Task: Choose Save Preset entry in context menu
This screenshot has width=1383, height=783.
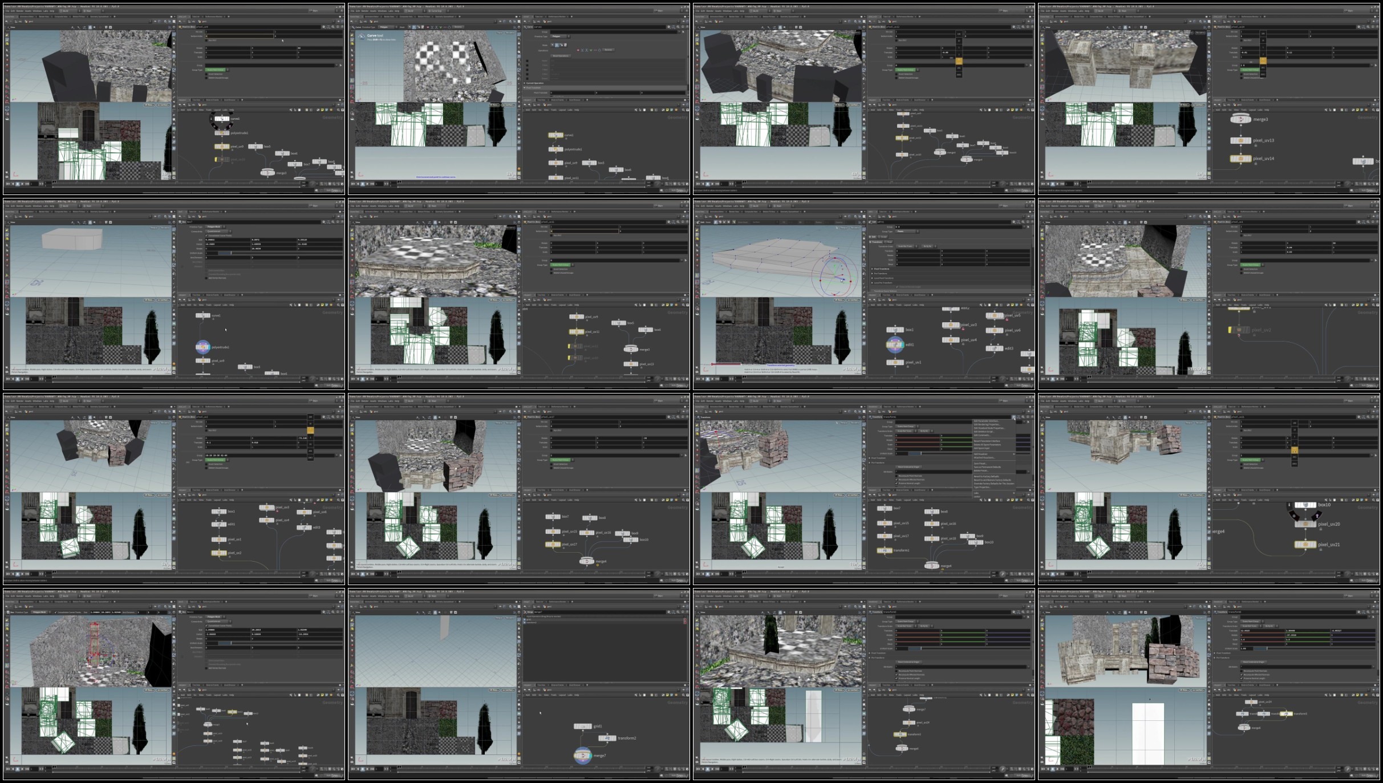Action: click(980, 464)
